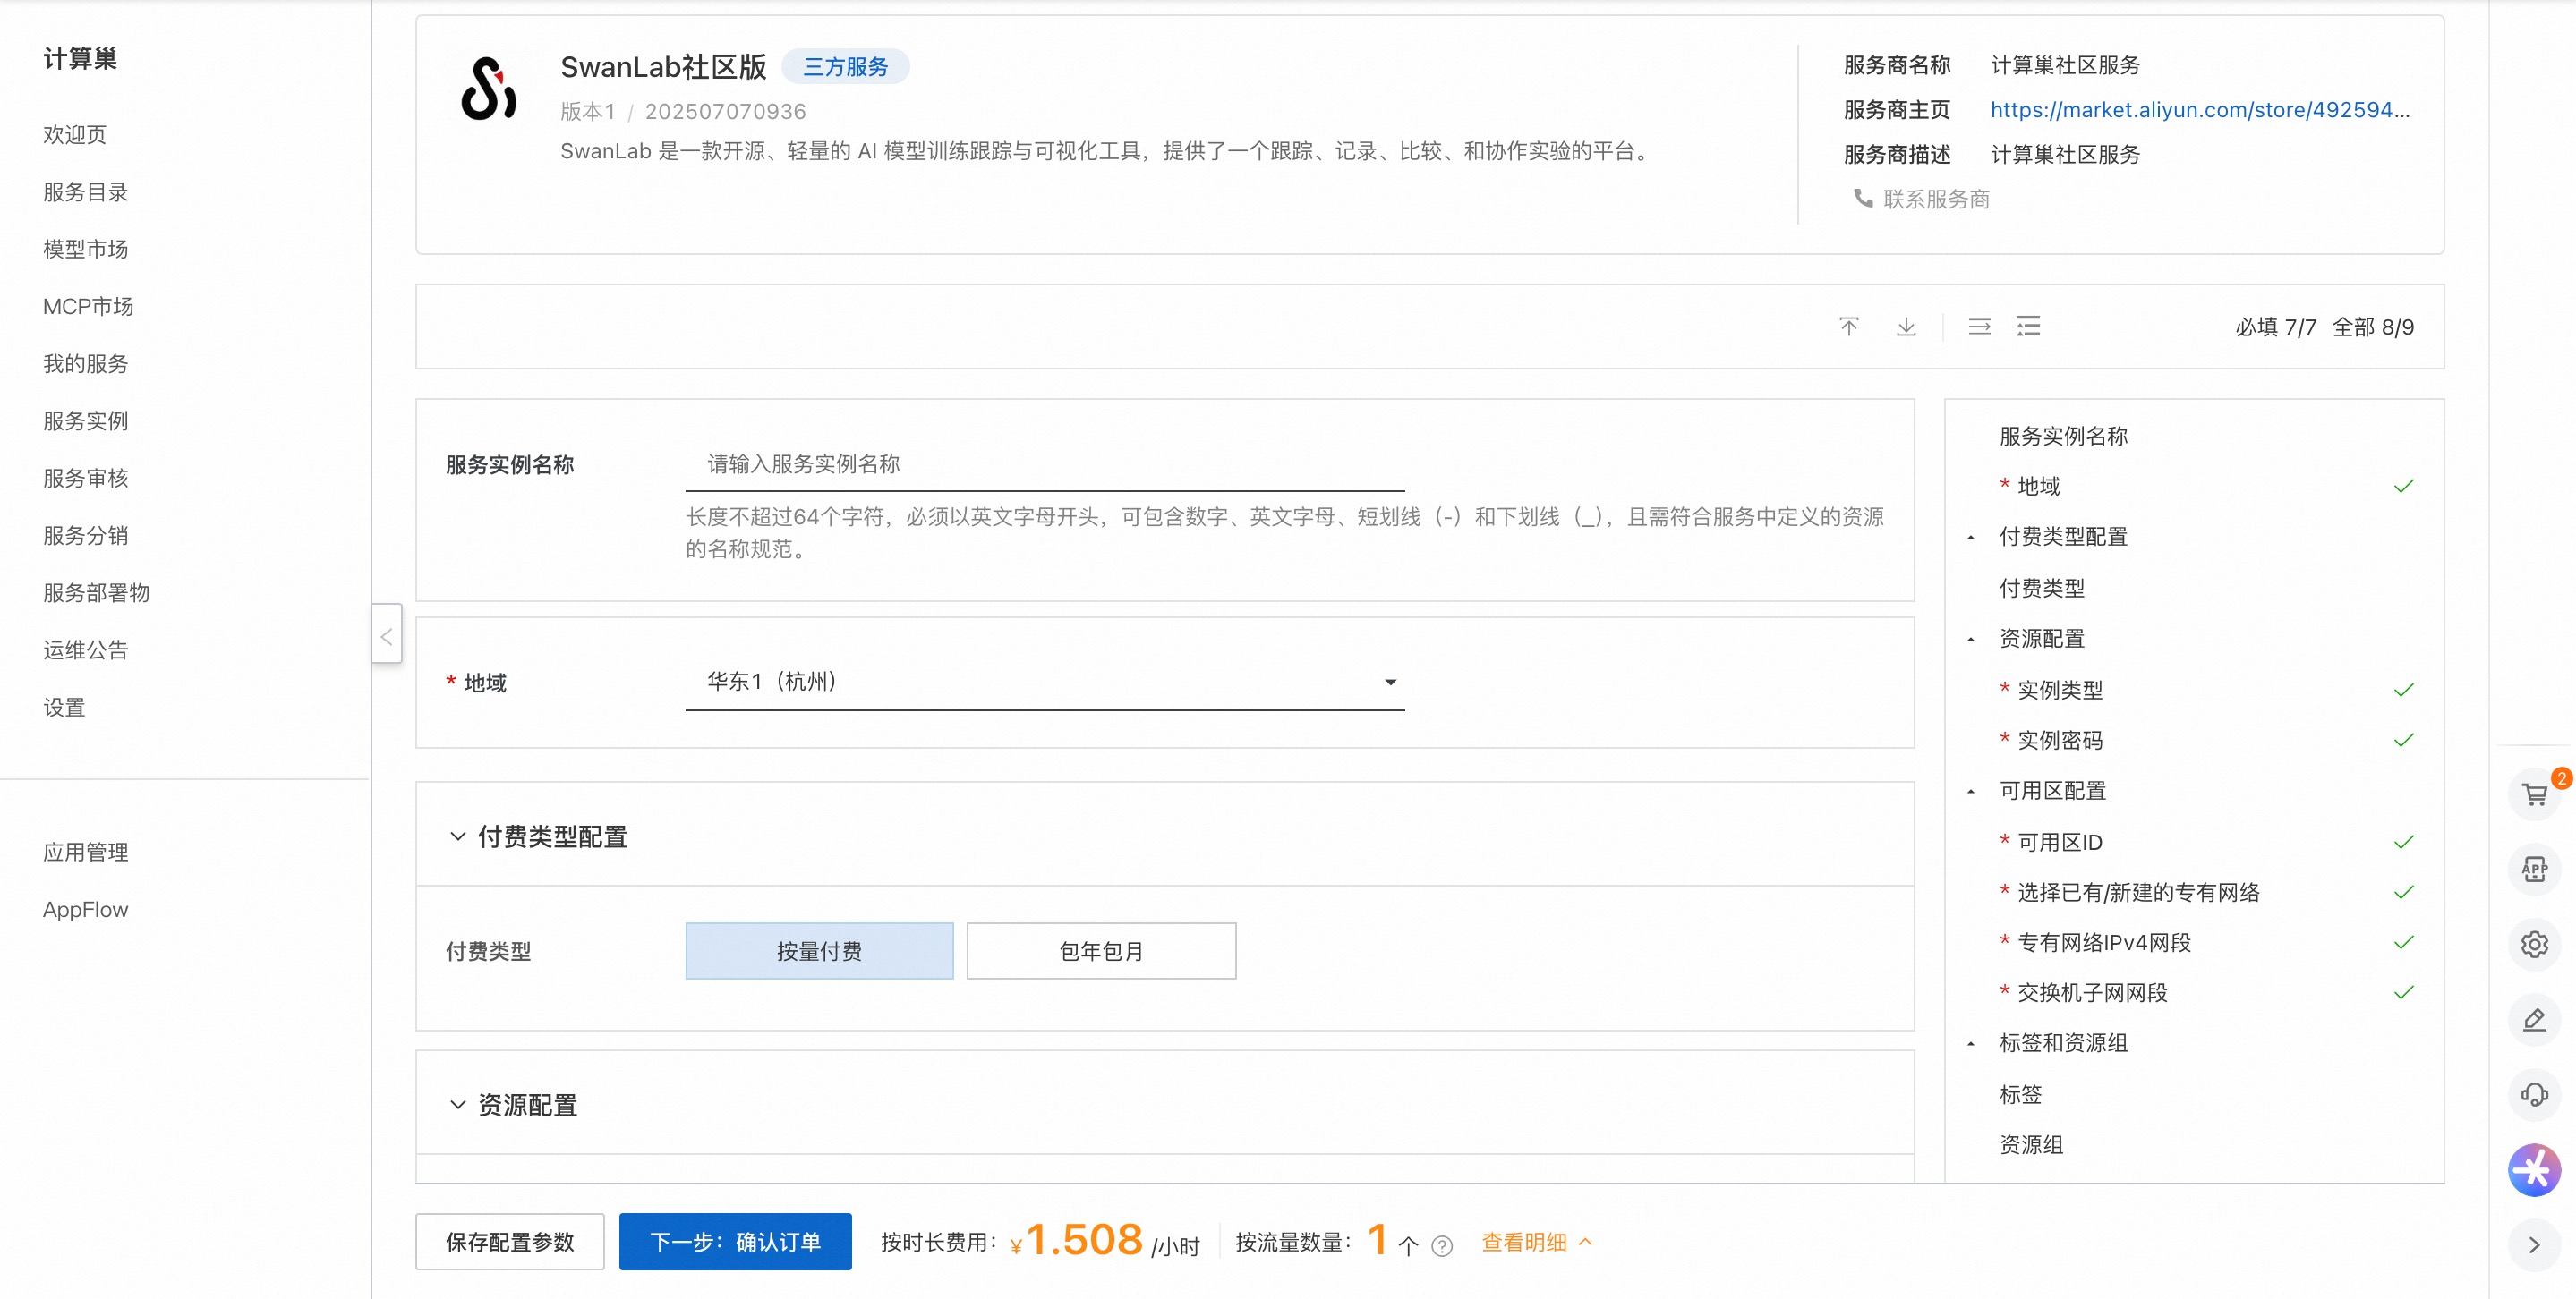Collapse 付费类型配置 node in outline

pos(1971,538)
